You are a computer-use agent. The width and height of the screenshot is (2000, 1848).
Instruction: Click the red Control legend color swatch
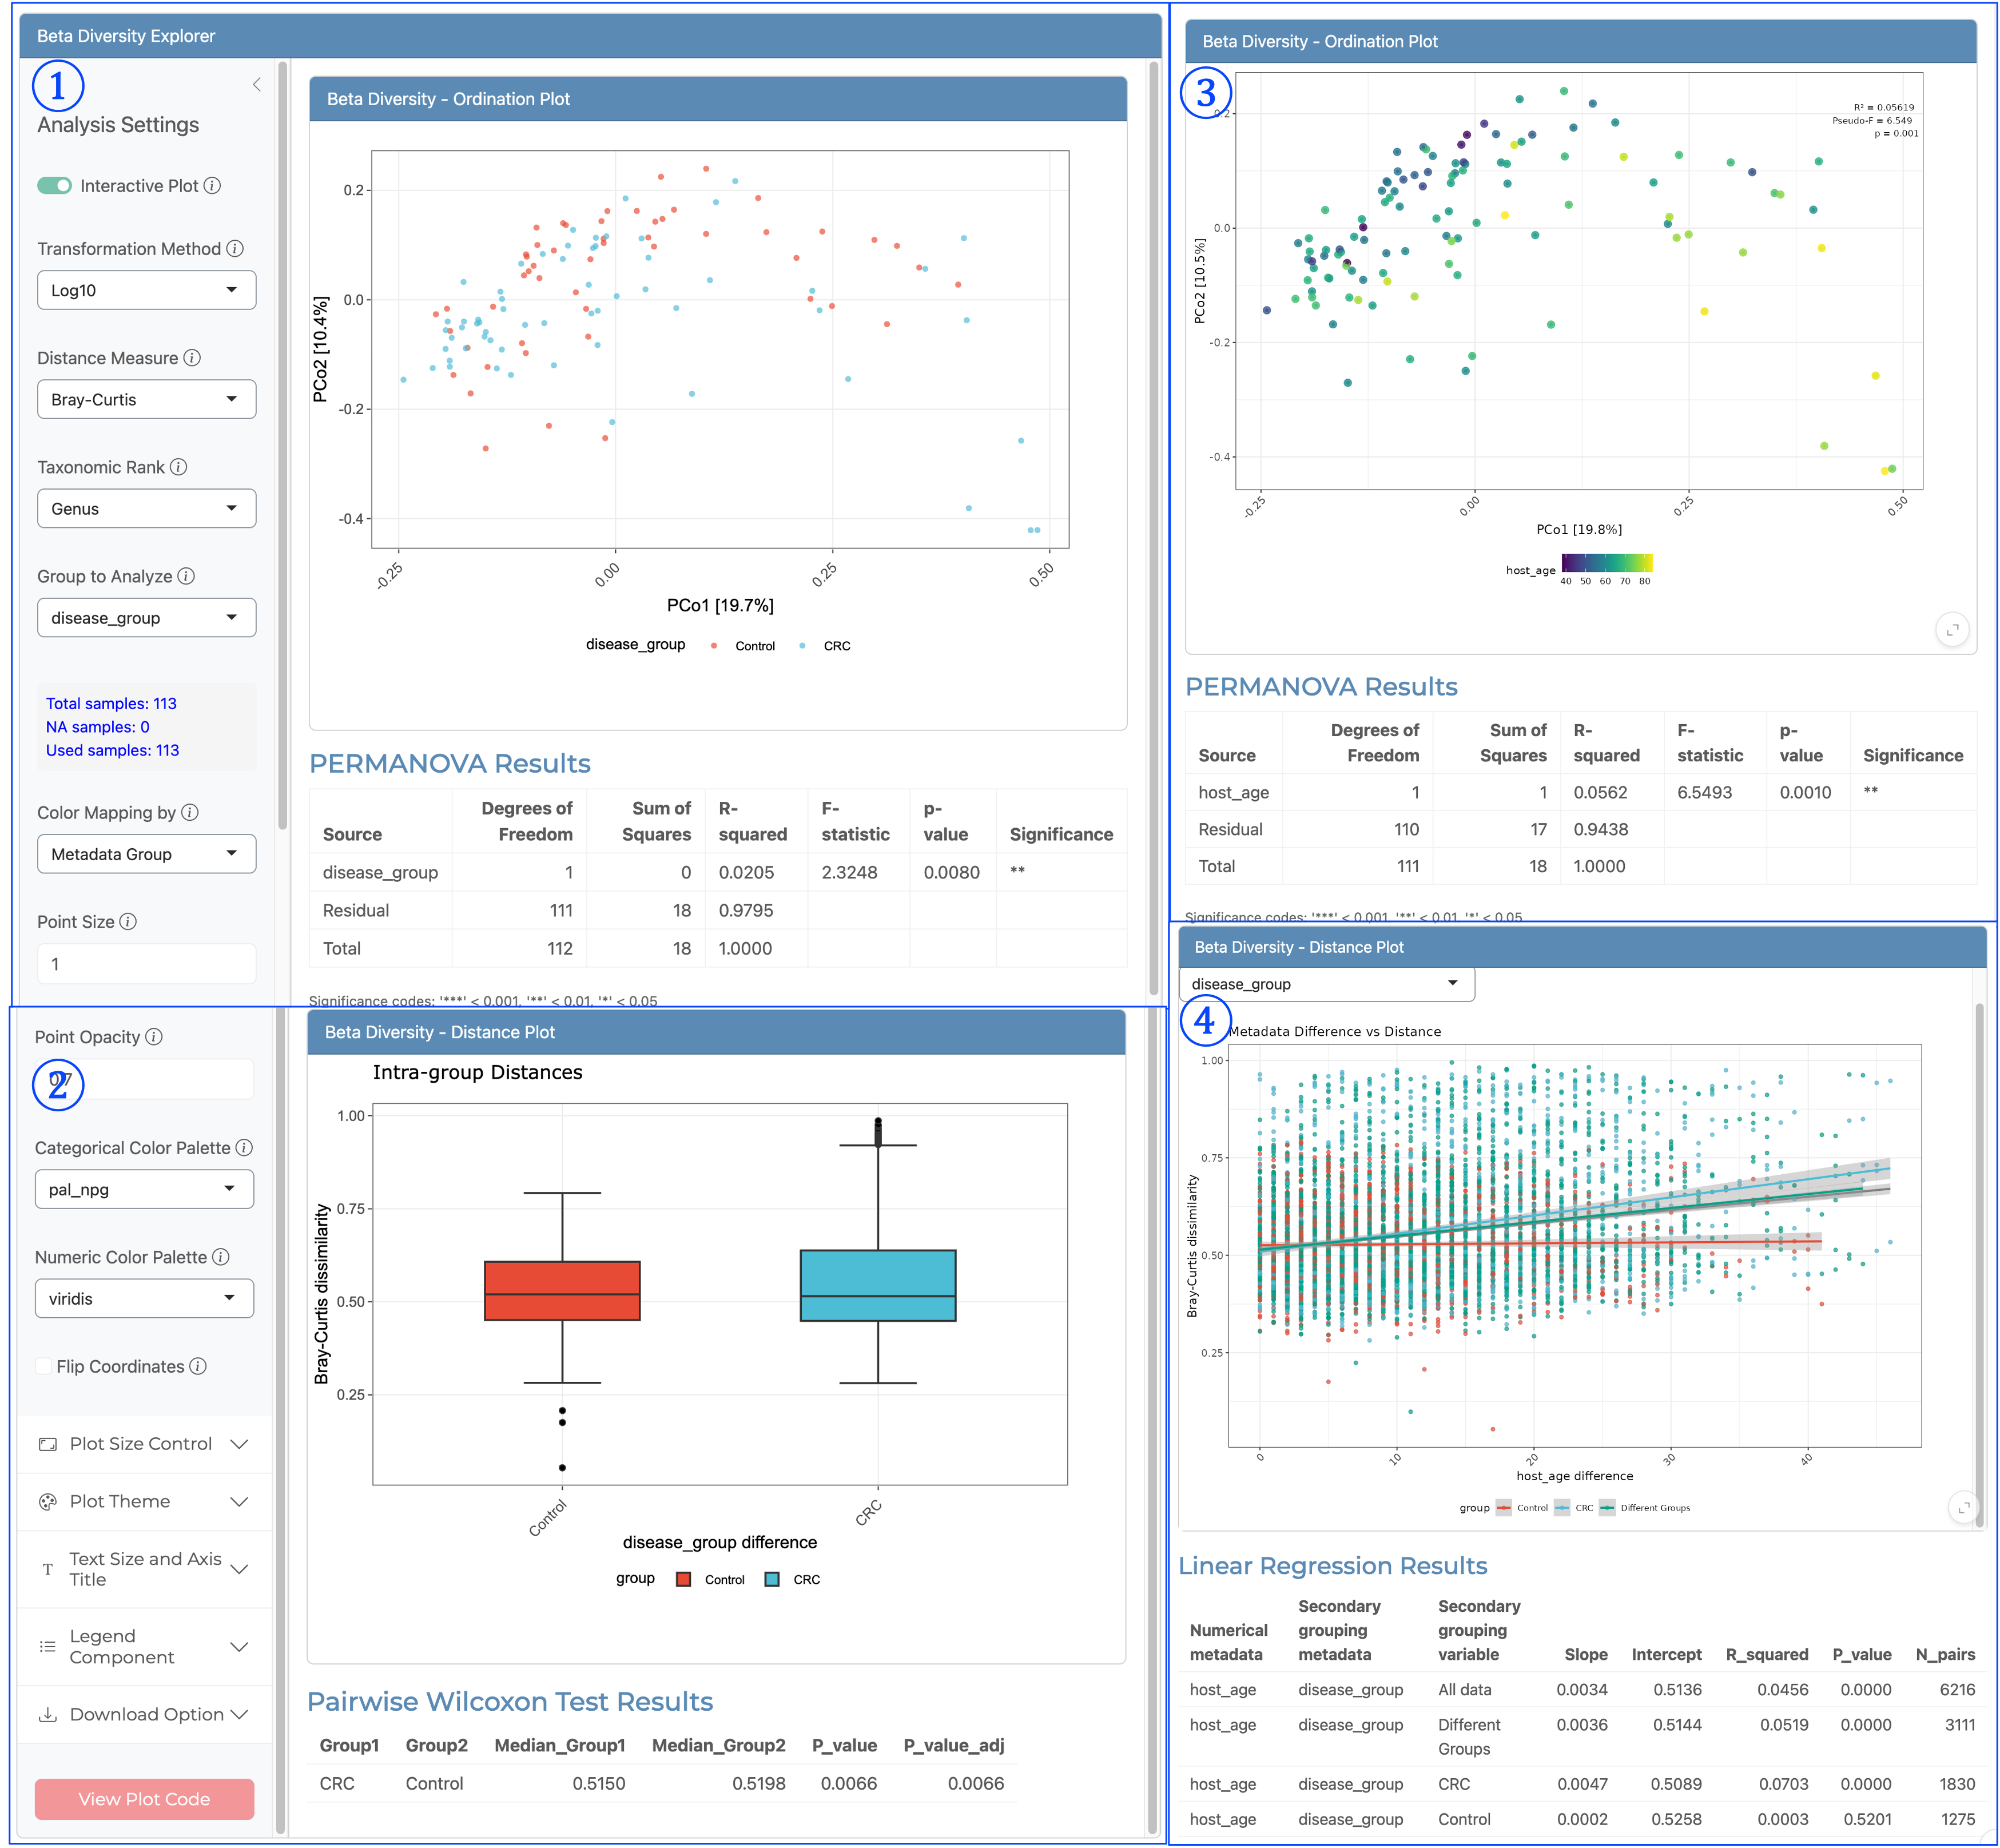[x=684, y=1580]
